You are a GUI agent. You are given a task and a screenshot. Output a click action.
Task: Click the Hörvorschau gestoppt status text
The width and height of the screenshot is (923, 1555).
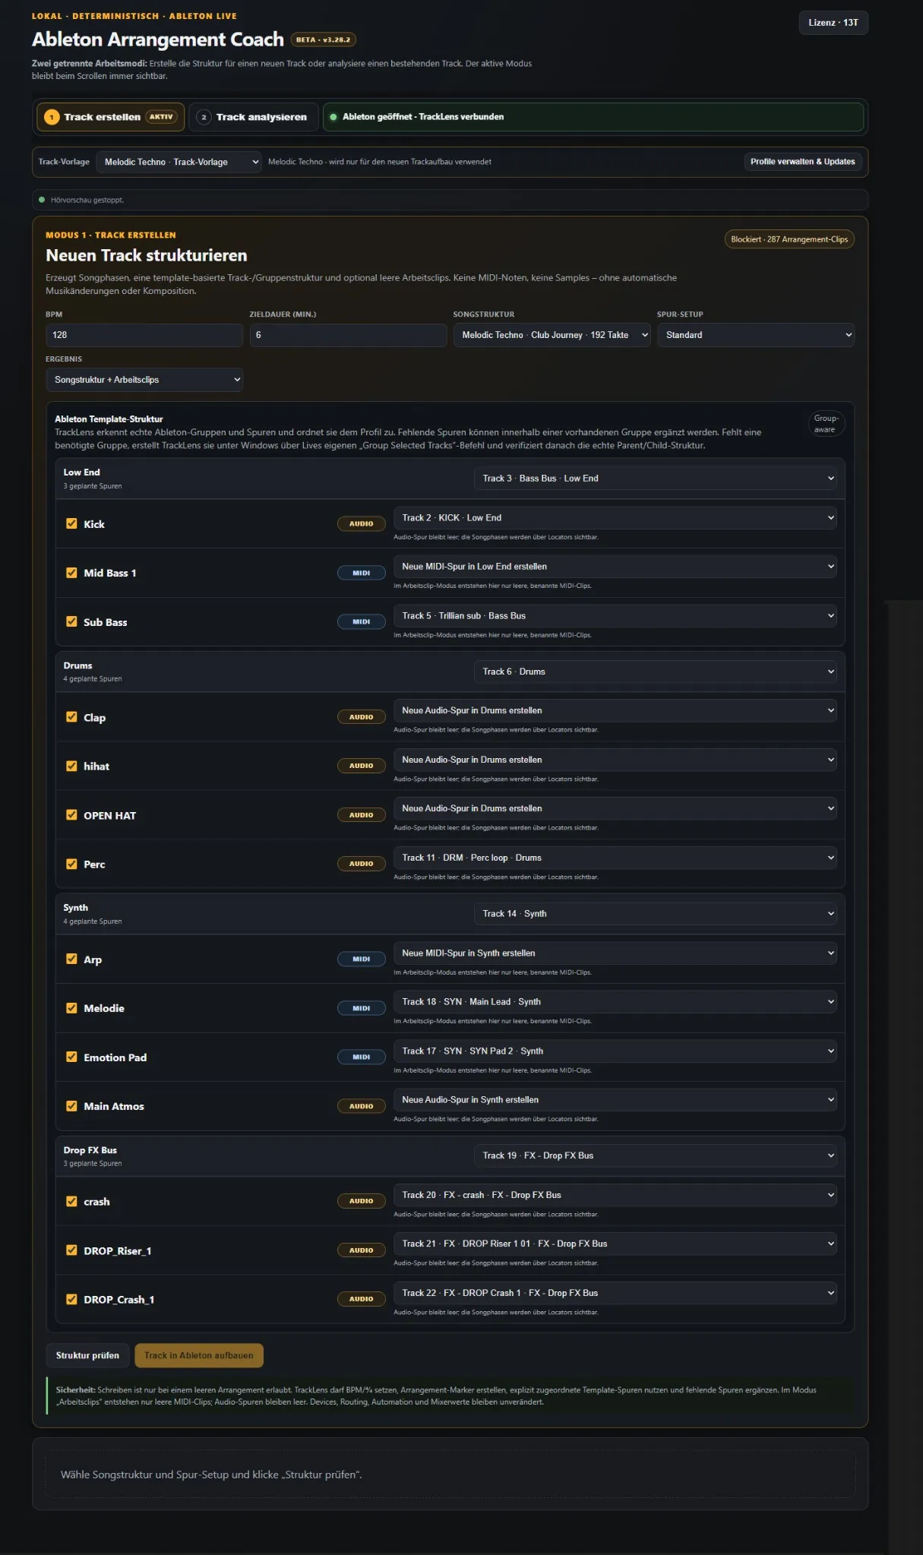click(x=87, y=201)
